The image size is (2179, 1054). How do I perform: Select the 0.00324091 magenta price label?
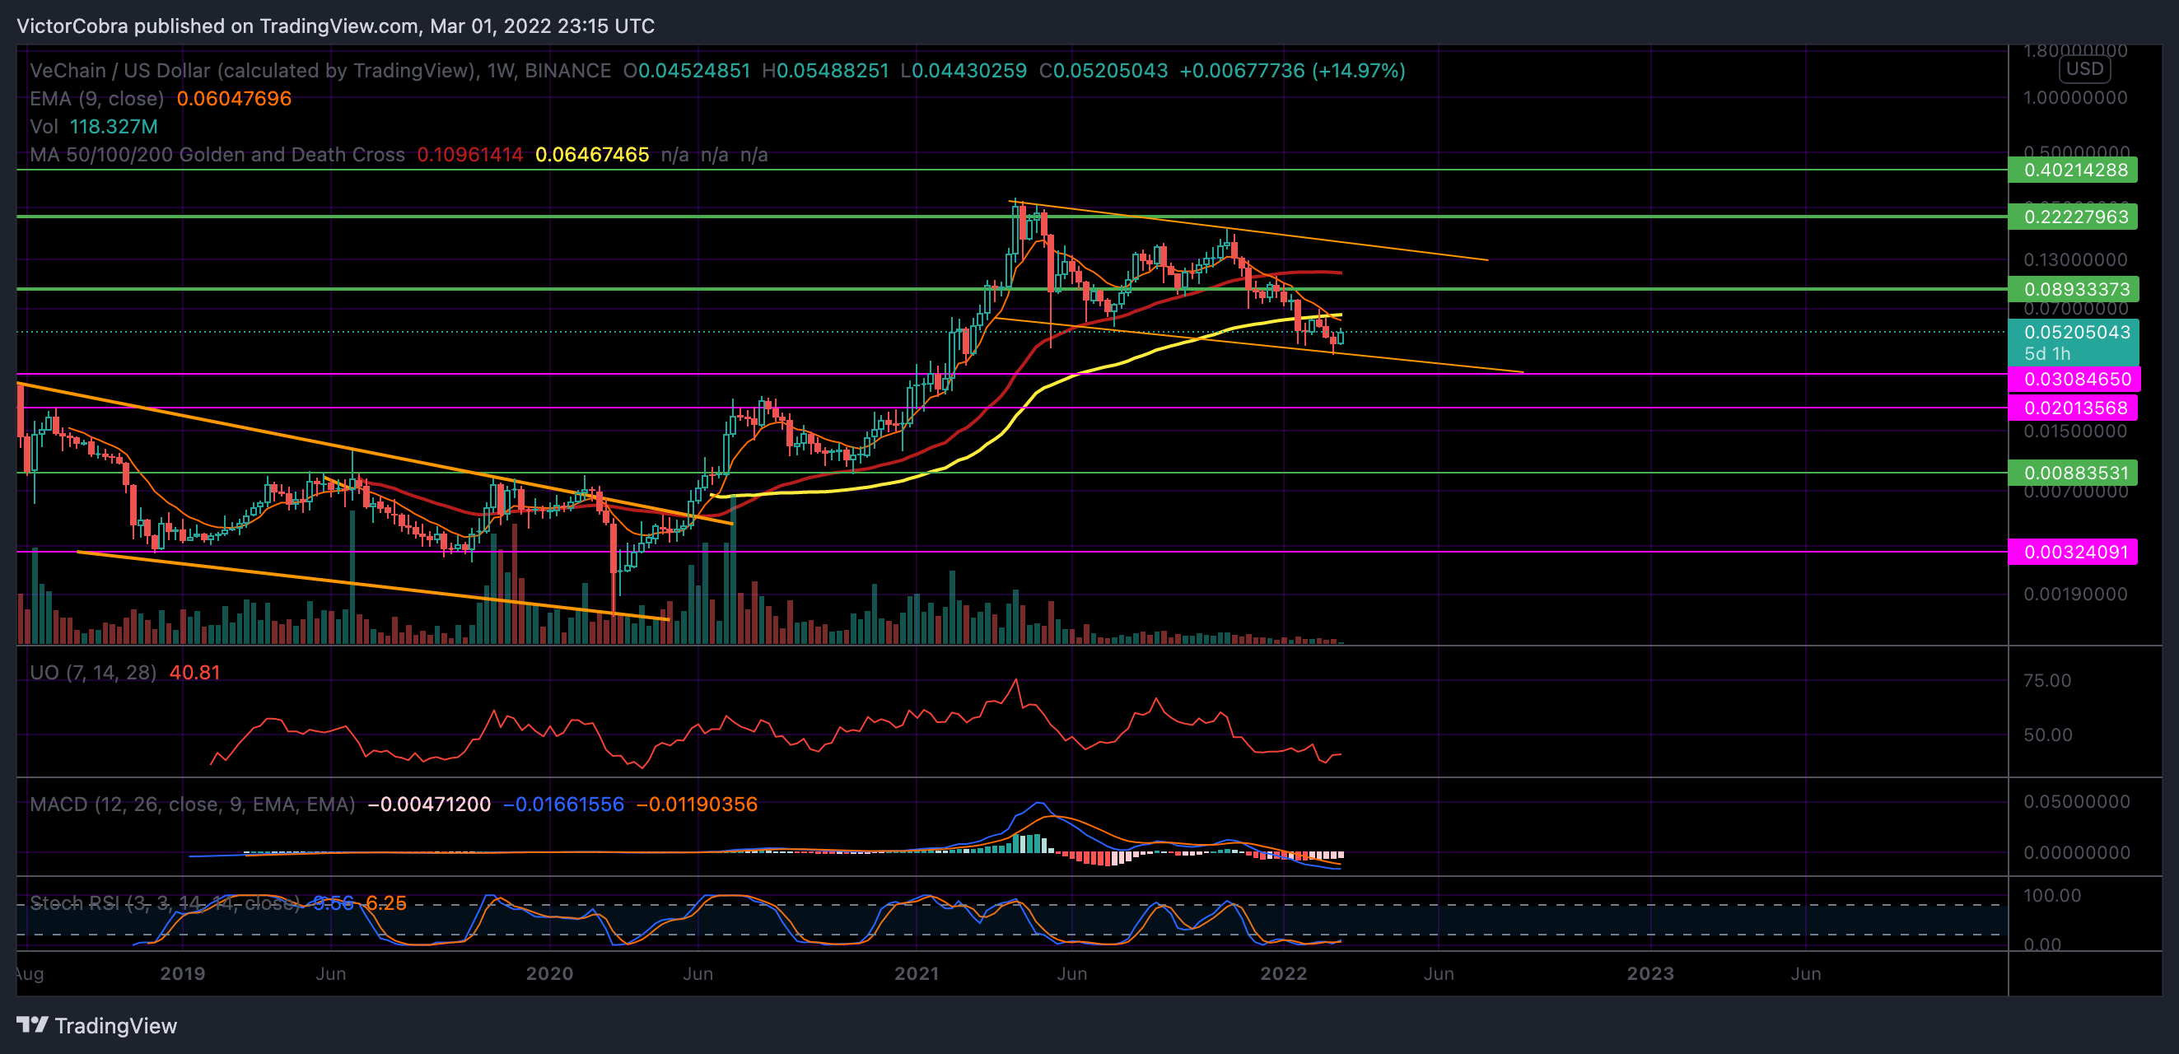(x=2074, y=553)
